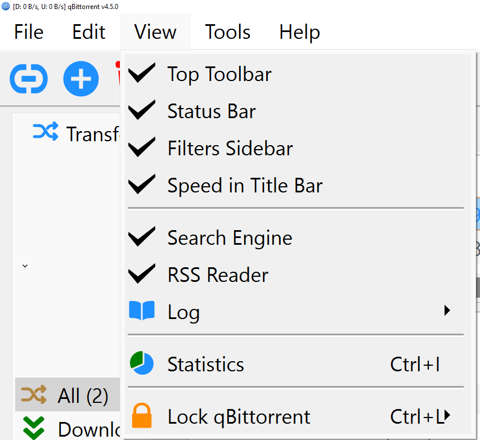Select Statistics Ctrl+I menu entry

click(296, 364)
